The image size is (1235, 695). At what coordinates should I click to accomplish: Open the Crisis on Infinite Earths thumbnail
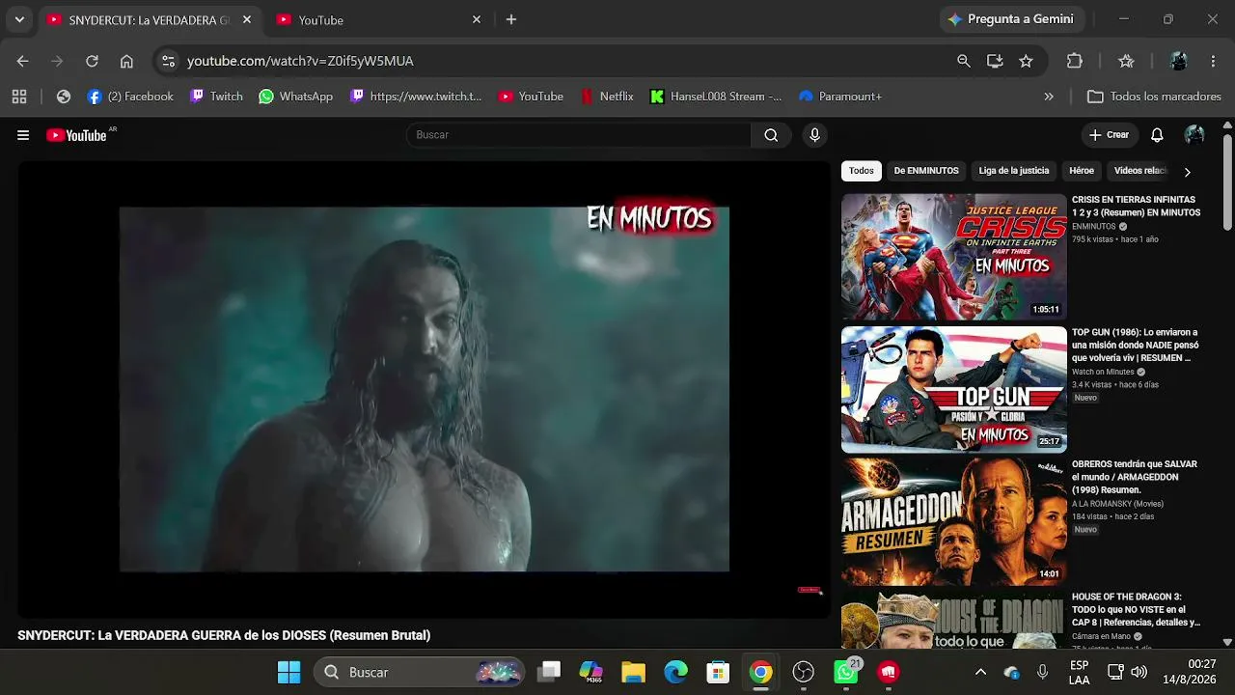[x=954, y=257]
